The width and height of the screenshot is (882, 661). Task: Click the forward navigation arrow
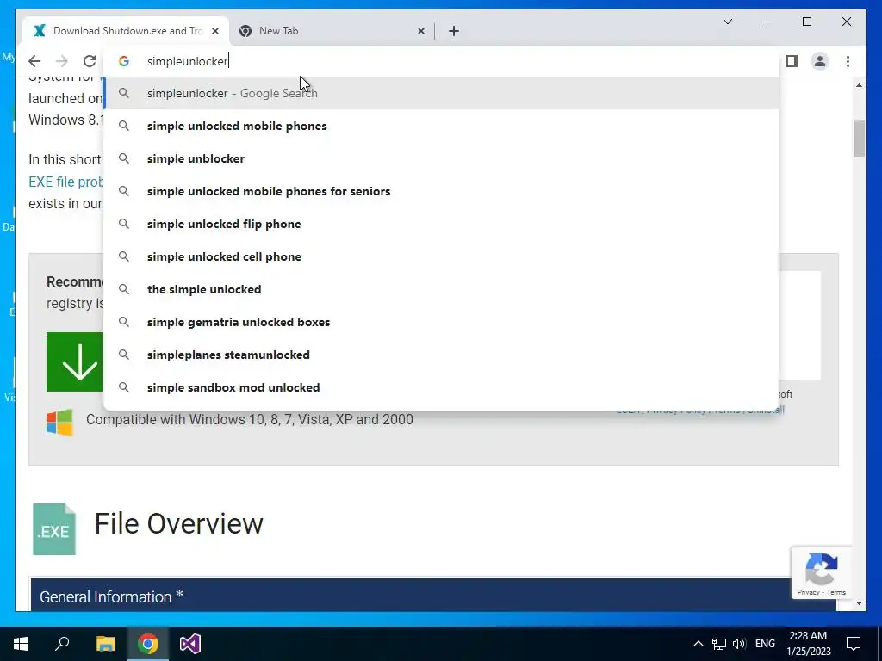62,61
